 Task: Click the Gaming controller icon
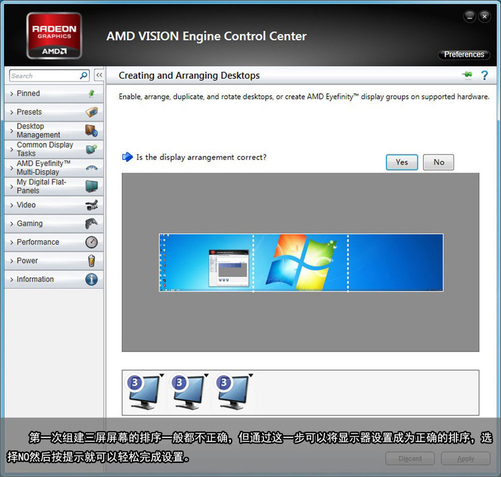pyautogui.click(x=91, y=223)
